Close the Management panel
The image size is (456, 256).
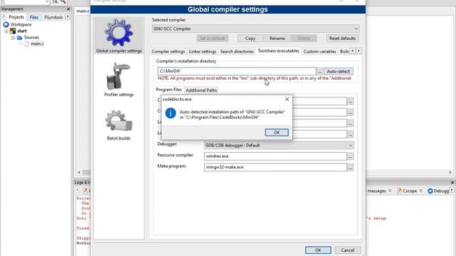coord(68,9)
